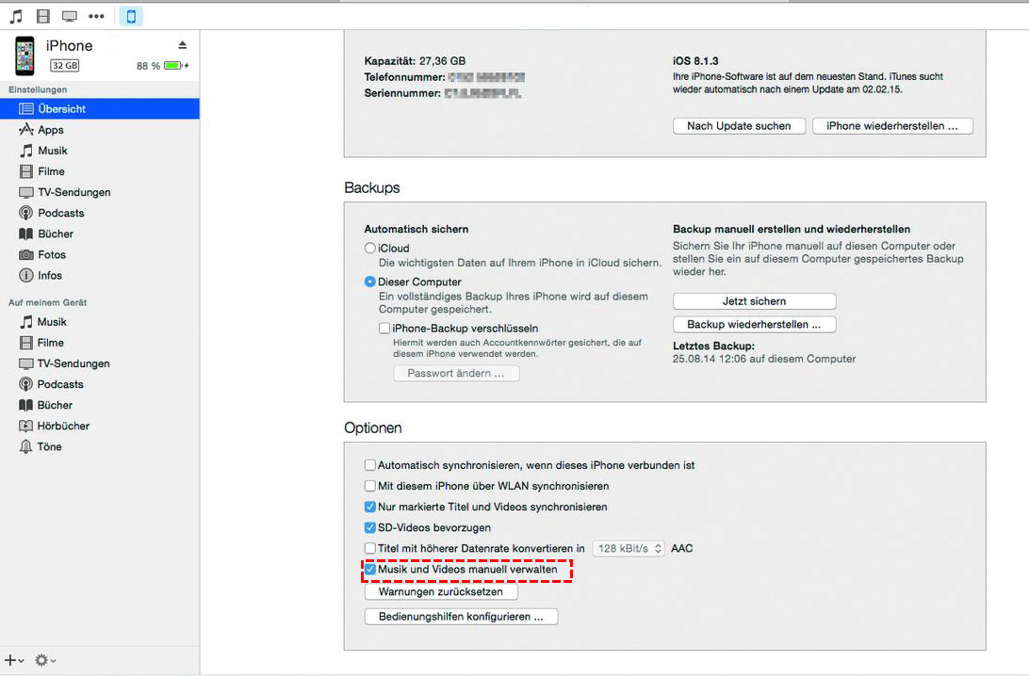1029x677 pixels.
Task: Open Fotos settings in the sidebar
Action: pyautogui.click(x=52, y=254)
